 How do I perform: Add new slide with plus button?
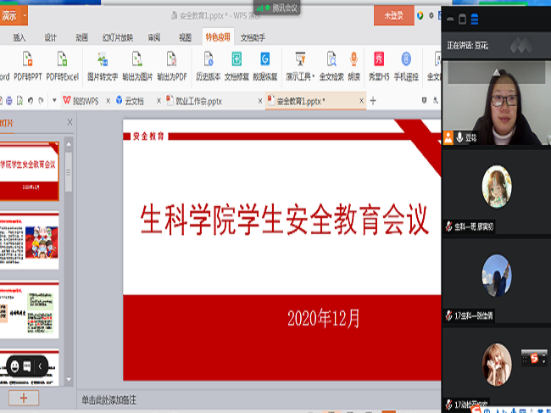pos(24,398)
